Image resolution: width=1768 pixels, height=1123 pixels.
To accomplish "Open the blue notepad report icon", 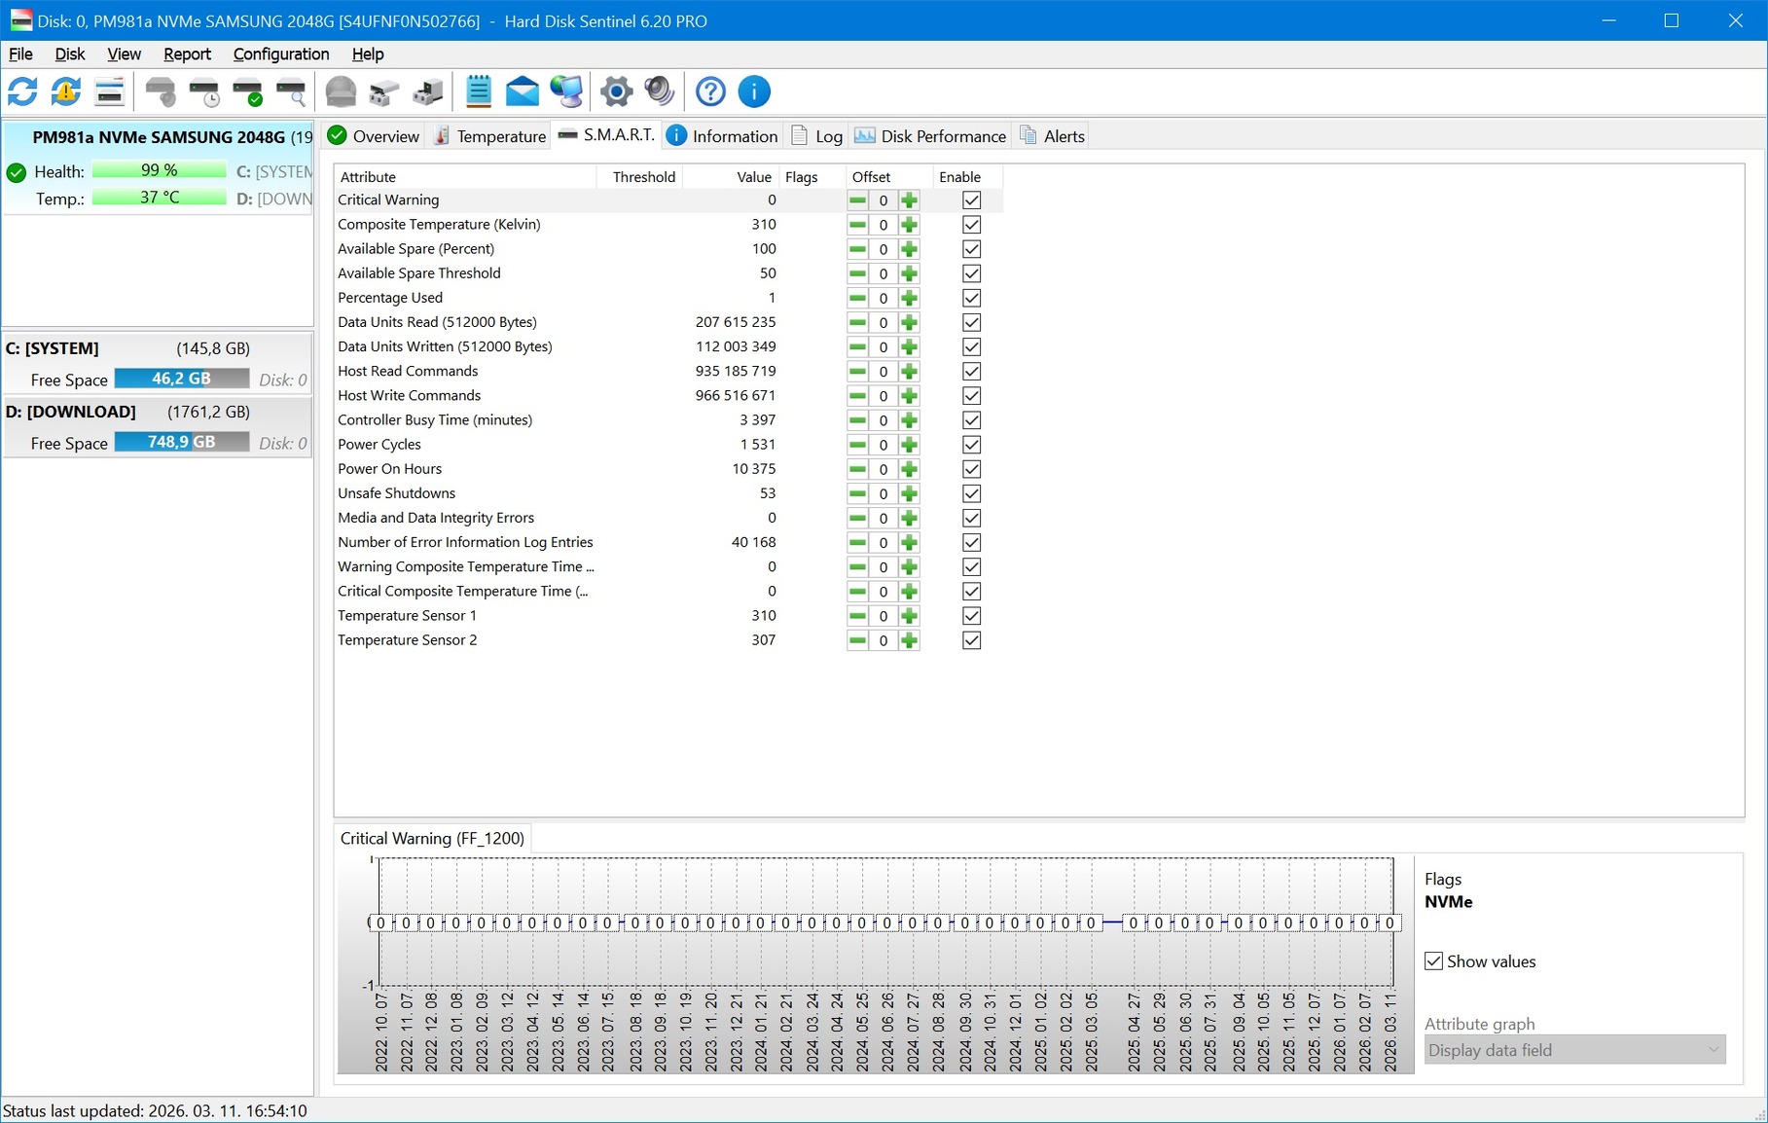I will click(479, 92).
